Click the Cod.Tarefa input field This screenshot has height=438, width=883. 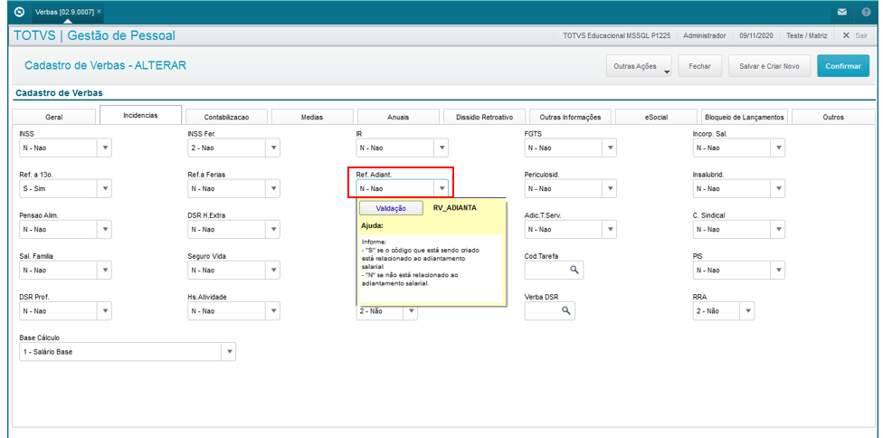pos(554,270)
